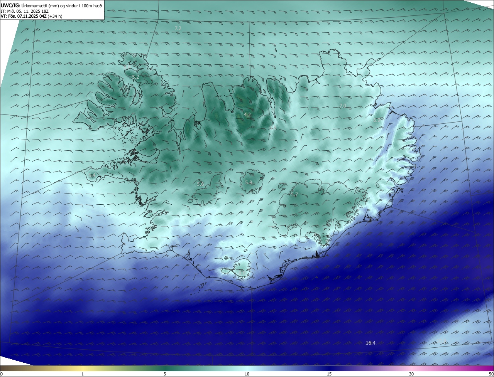Screen dimensions: 494x377
Task: Select the 7.0 value label in northeast
Action: (x=343, y=106)
